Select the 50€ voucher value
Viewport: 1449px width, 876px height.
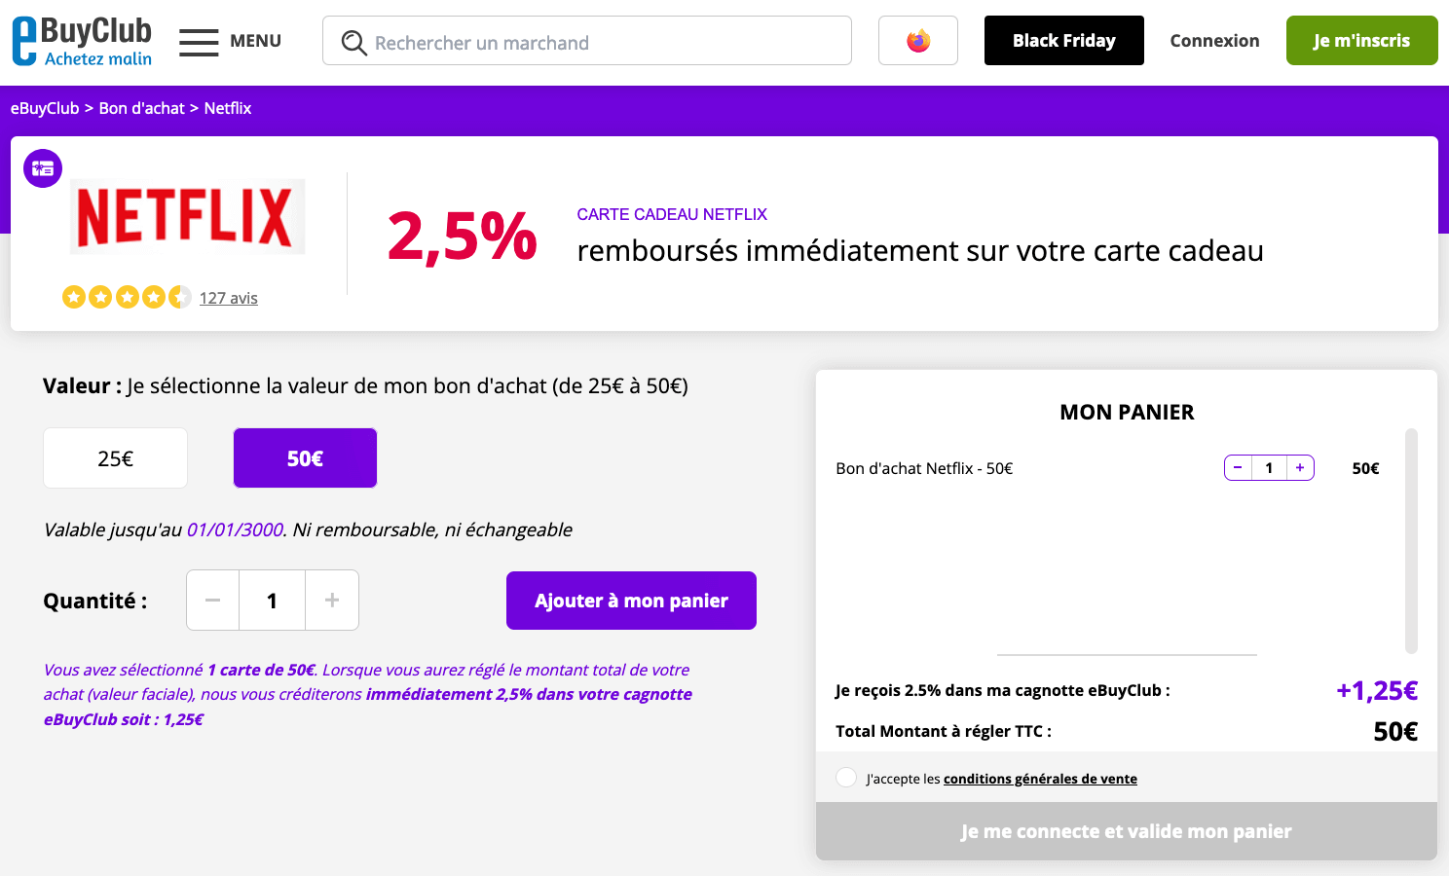305,458
